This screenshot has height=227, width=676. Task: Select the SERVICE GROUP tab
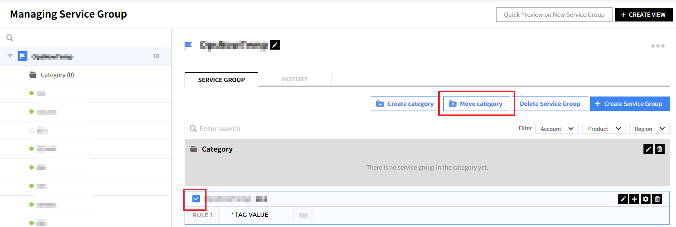tap(221, 80)
